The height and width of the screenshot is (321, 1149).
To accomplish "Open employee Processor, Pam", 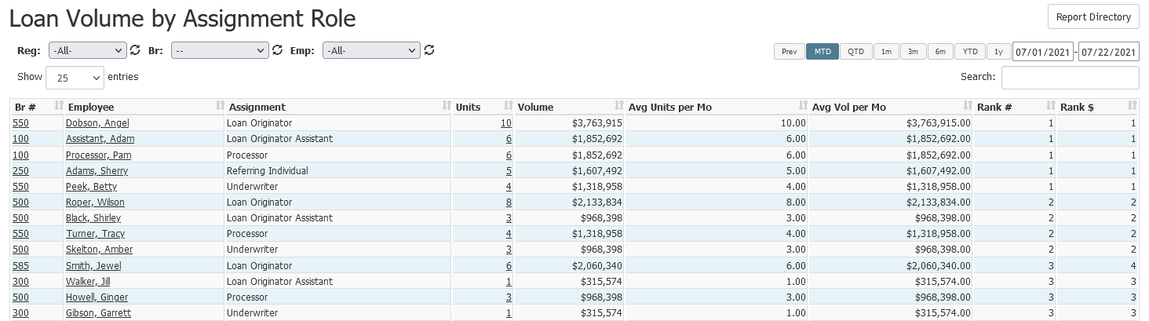I will coord(98,155).
